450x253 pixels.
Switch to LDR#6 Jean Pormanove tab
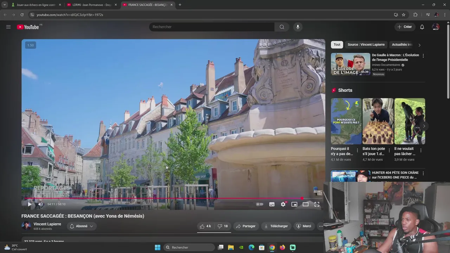point(92,5)
